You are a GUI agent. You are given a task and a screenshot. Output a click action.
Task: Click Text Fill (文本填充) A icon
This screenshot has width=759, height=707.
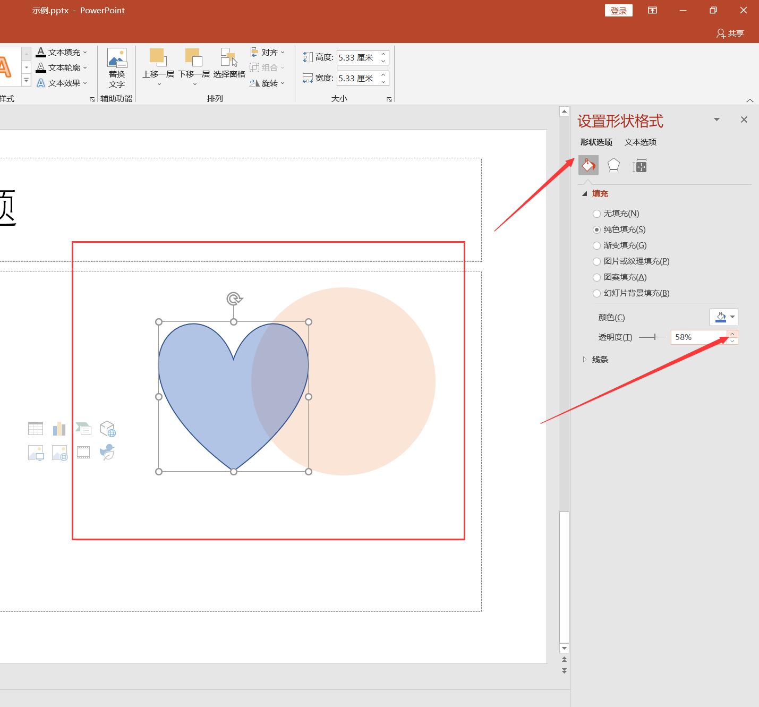click(x=41, y=52)
